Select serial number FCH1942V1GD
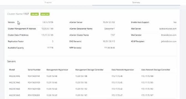 tap(34, 89)
